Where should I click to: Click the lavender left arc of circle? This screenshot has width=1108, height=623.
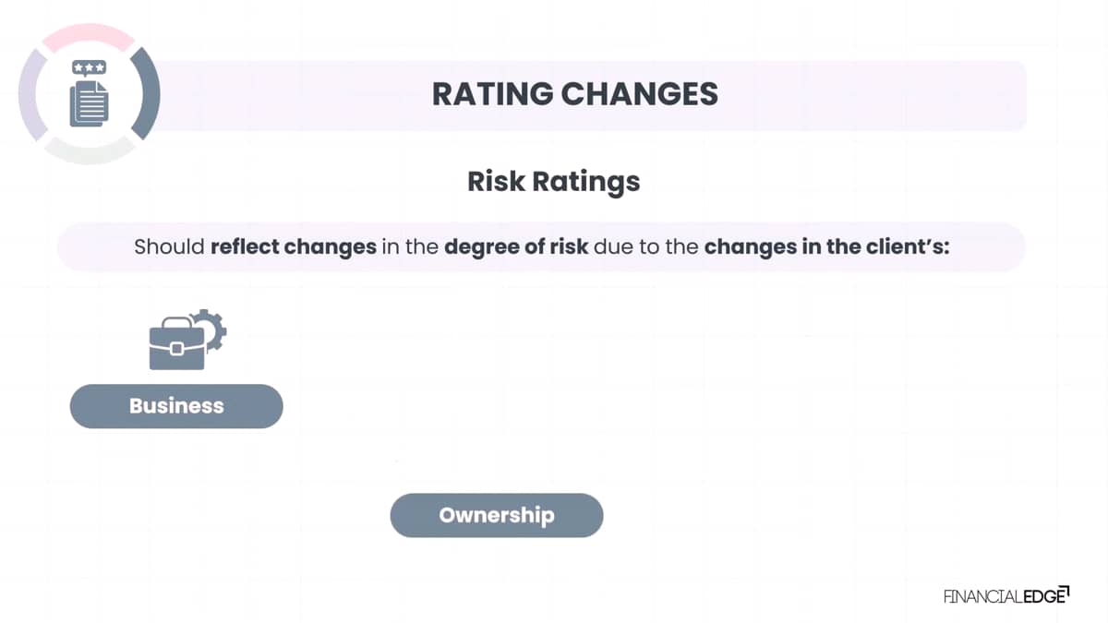(x=32, y=94)
